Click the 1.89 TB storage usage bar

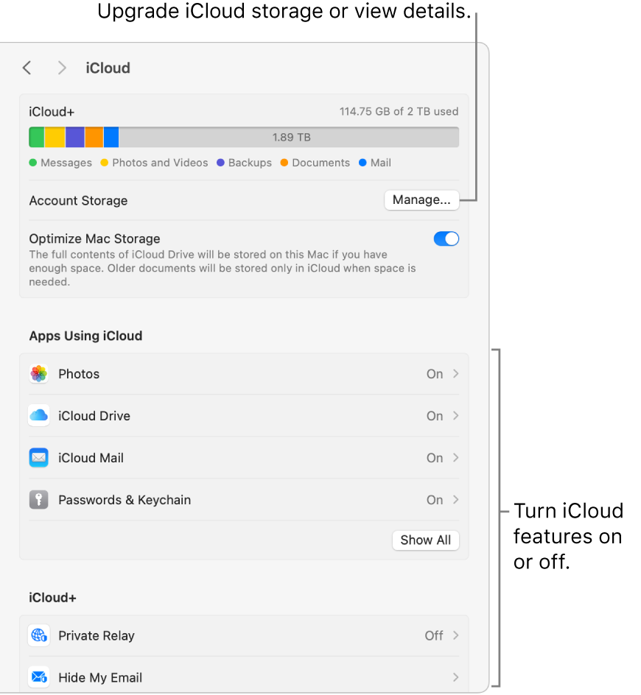tap(295, 137)
